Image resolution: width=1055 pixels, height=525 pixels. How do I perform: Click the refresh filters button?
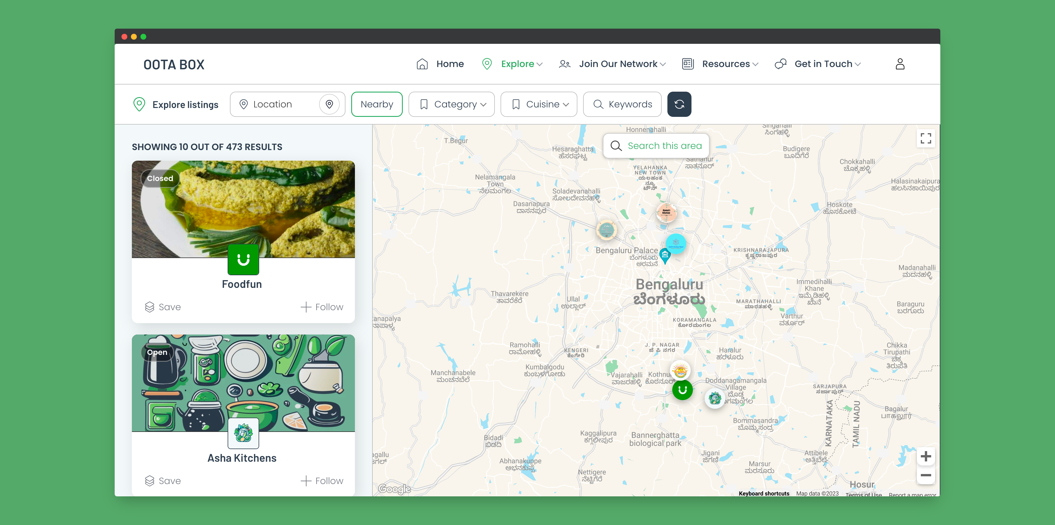(x=679, y=104)
